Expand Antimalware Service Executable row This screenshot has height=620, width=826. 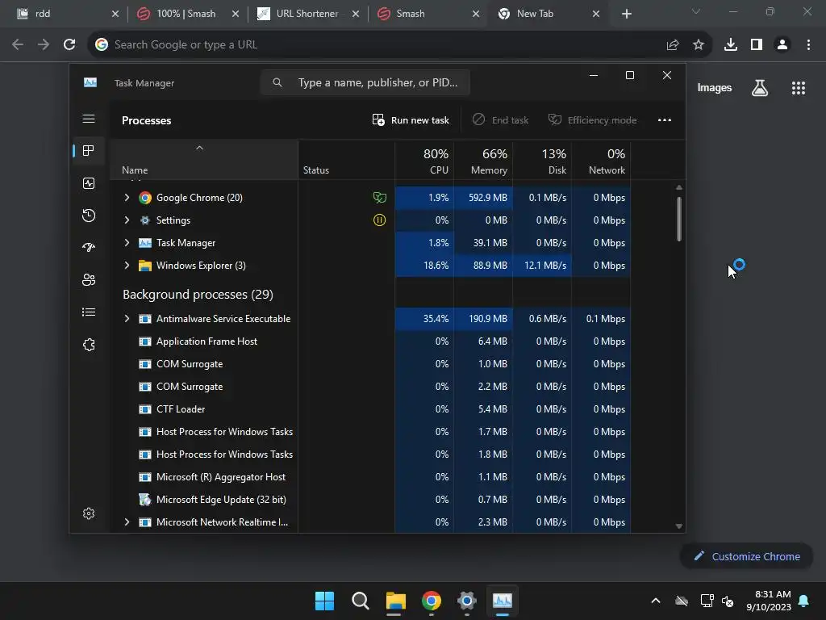(x=127, y=318)
